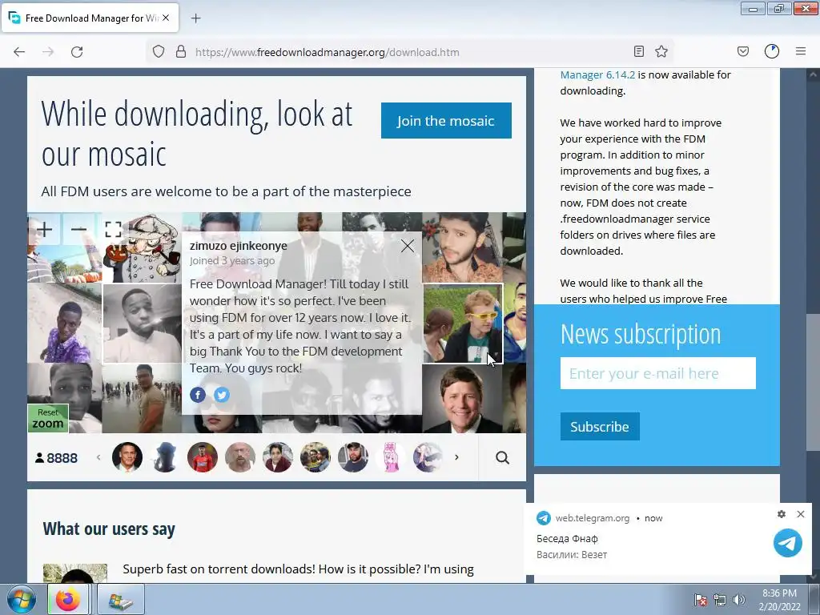Click the cartoon chef mosaic tile
The width and height of the screenshot is (820, 615).
[143, 248]
